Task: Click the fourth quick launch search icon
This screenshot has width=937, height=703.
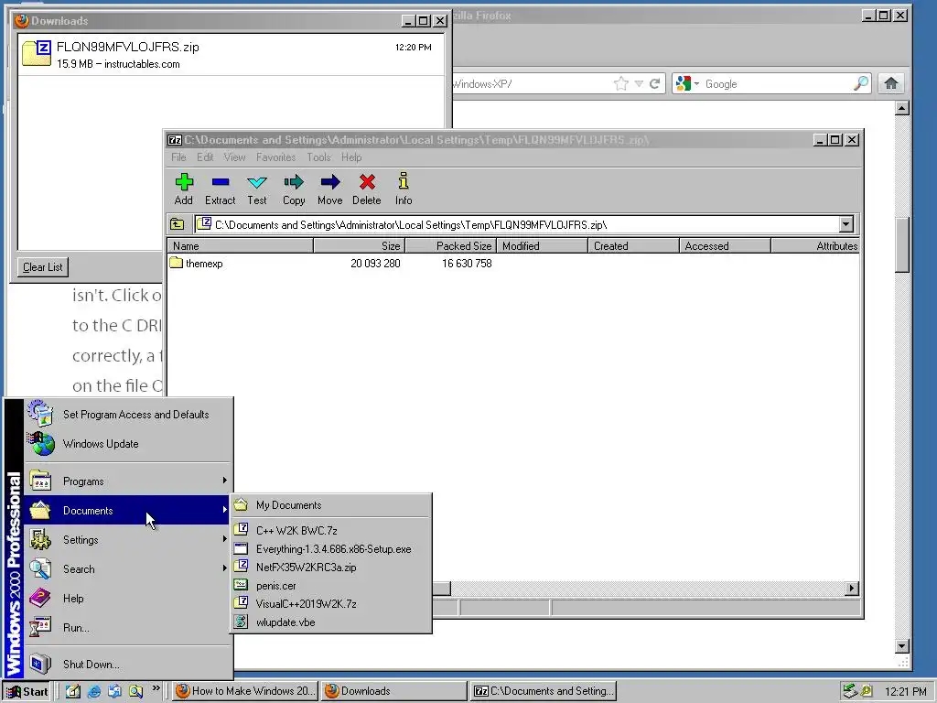Action: (135, 691)
